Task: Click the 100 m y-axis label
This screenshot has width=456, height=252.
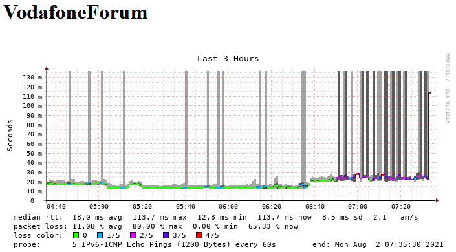Action: coord(32,106)
